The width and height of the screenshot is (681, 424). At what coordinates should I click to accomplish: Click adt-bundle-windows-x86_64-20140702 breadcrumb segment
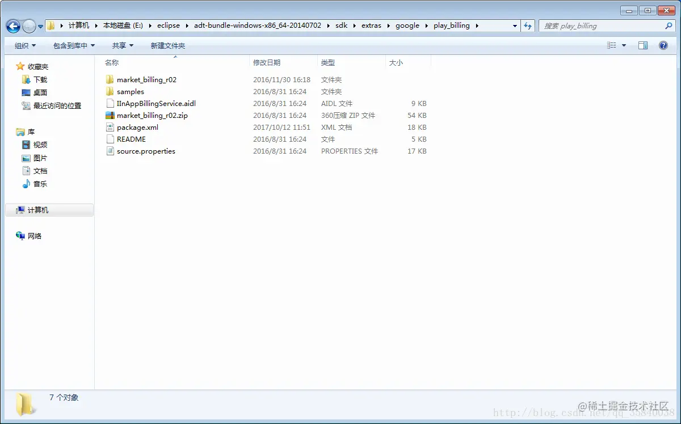[258, 26]
